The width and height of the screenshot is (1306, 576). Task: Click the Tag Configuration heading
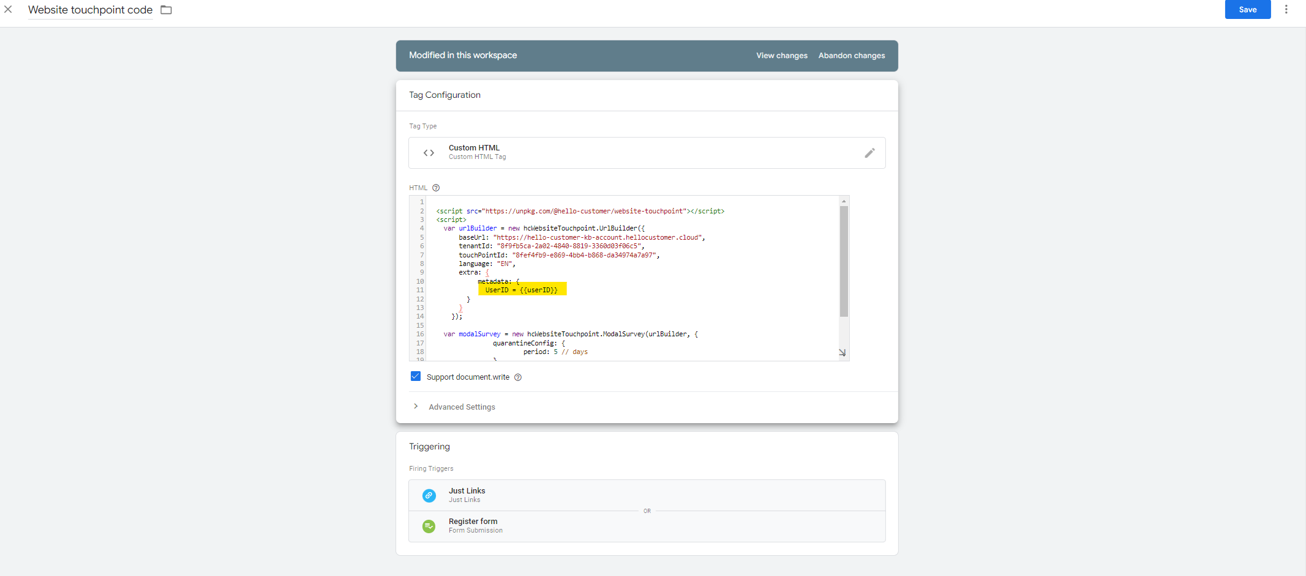[x=445, y=95]
